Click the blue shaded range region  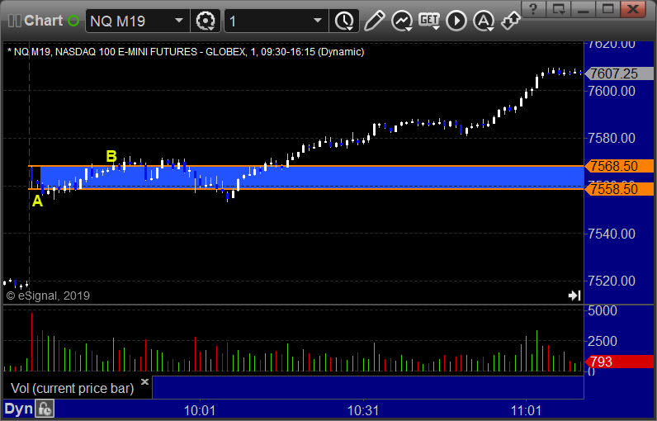click(x=312, y=177)
